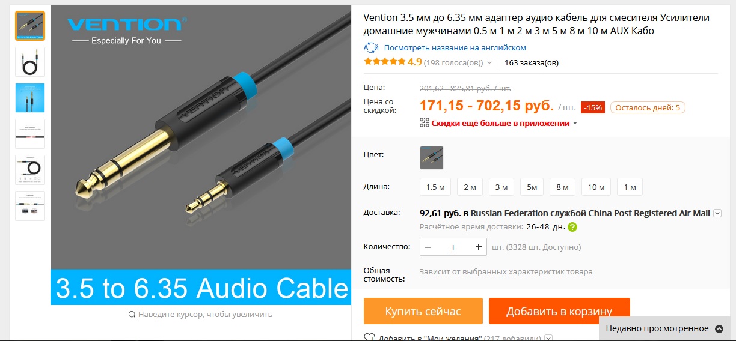Click the translate icon beside the English title link
This screenshot has height=341, width=736.
point(371,47)
